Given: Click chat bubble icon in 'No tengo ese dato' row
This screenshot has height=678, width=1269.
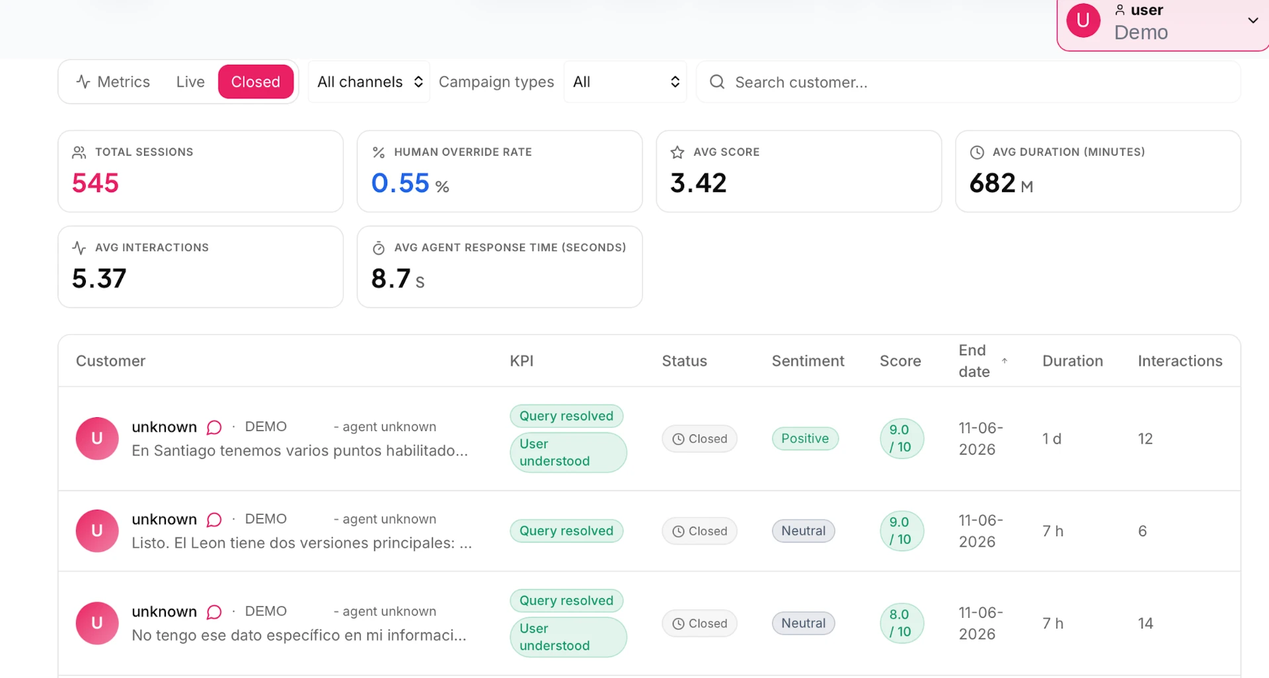Looking at the screenshot, I should coord(214,612).
